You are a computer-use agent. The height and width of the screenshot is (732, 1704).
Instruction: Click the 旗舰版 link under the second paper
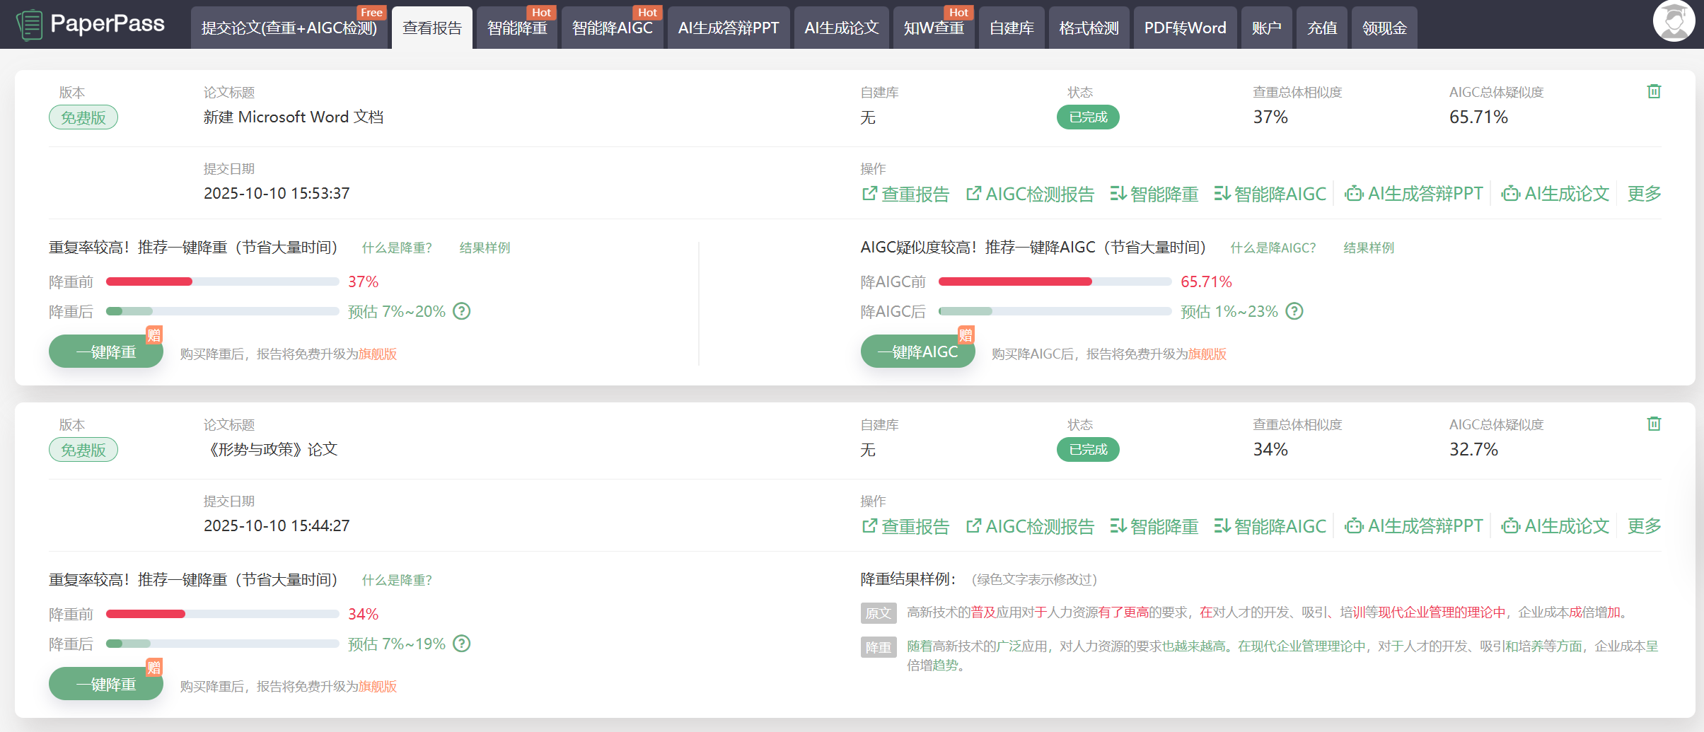378,687
